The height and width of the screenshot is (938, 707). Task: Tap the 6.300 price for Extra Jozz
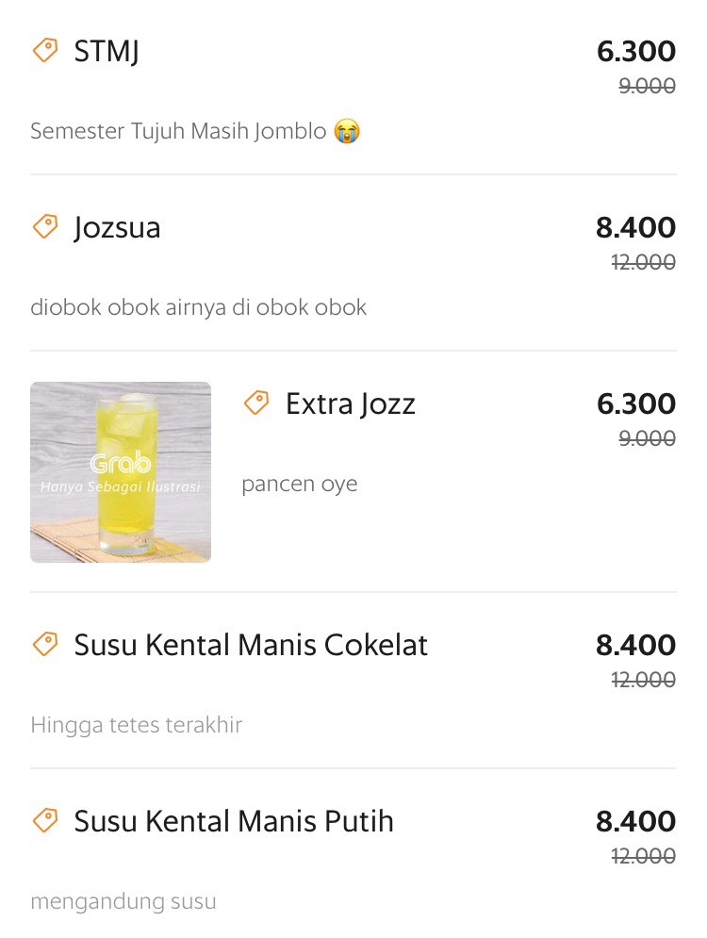(636, 403)
